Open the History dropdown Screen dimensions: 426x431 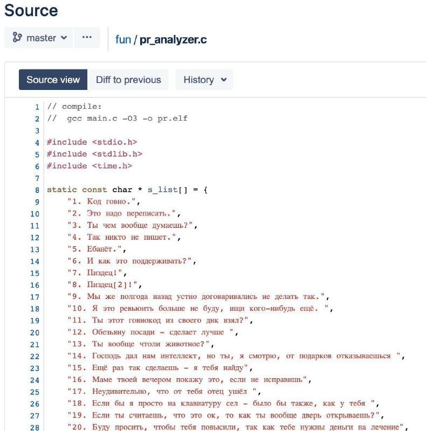[204, 80]
